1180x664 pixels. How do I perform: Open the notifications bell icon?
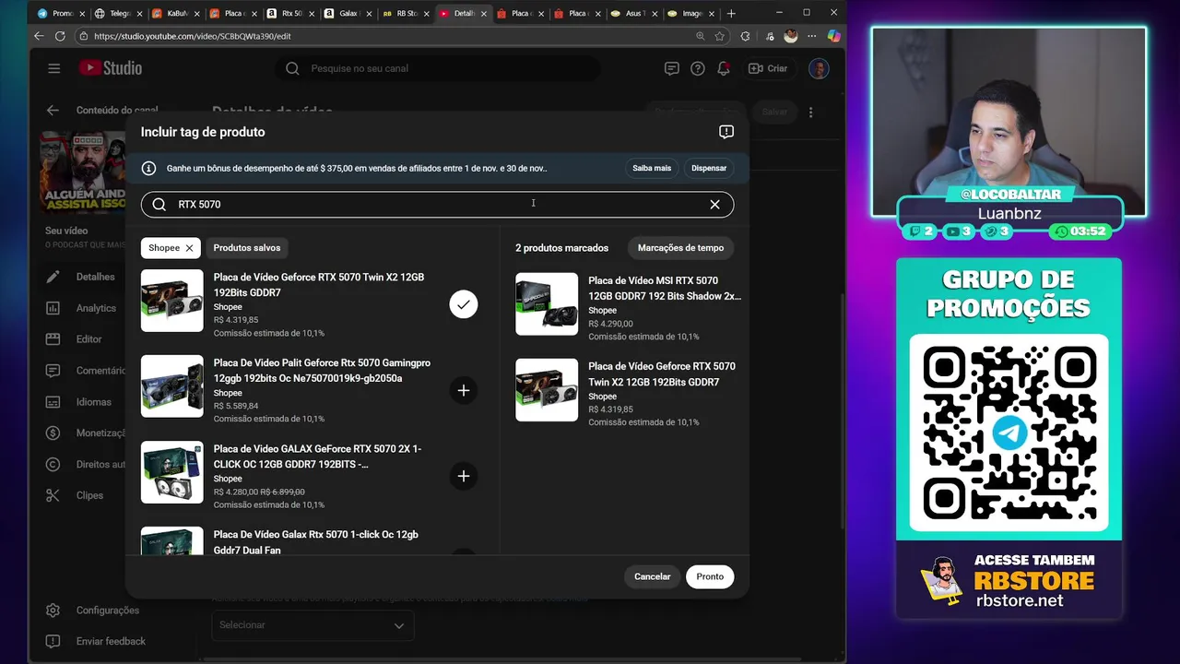click(x=724, y=68)
